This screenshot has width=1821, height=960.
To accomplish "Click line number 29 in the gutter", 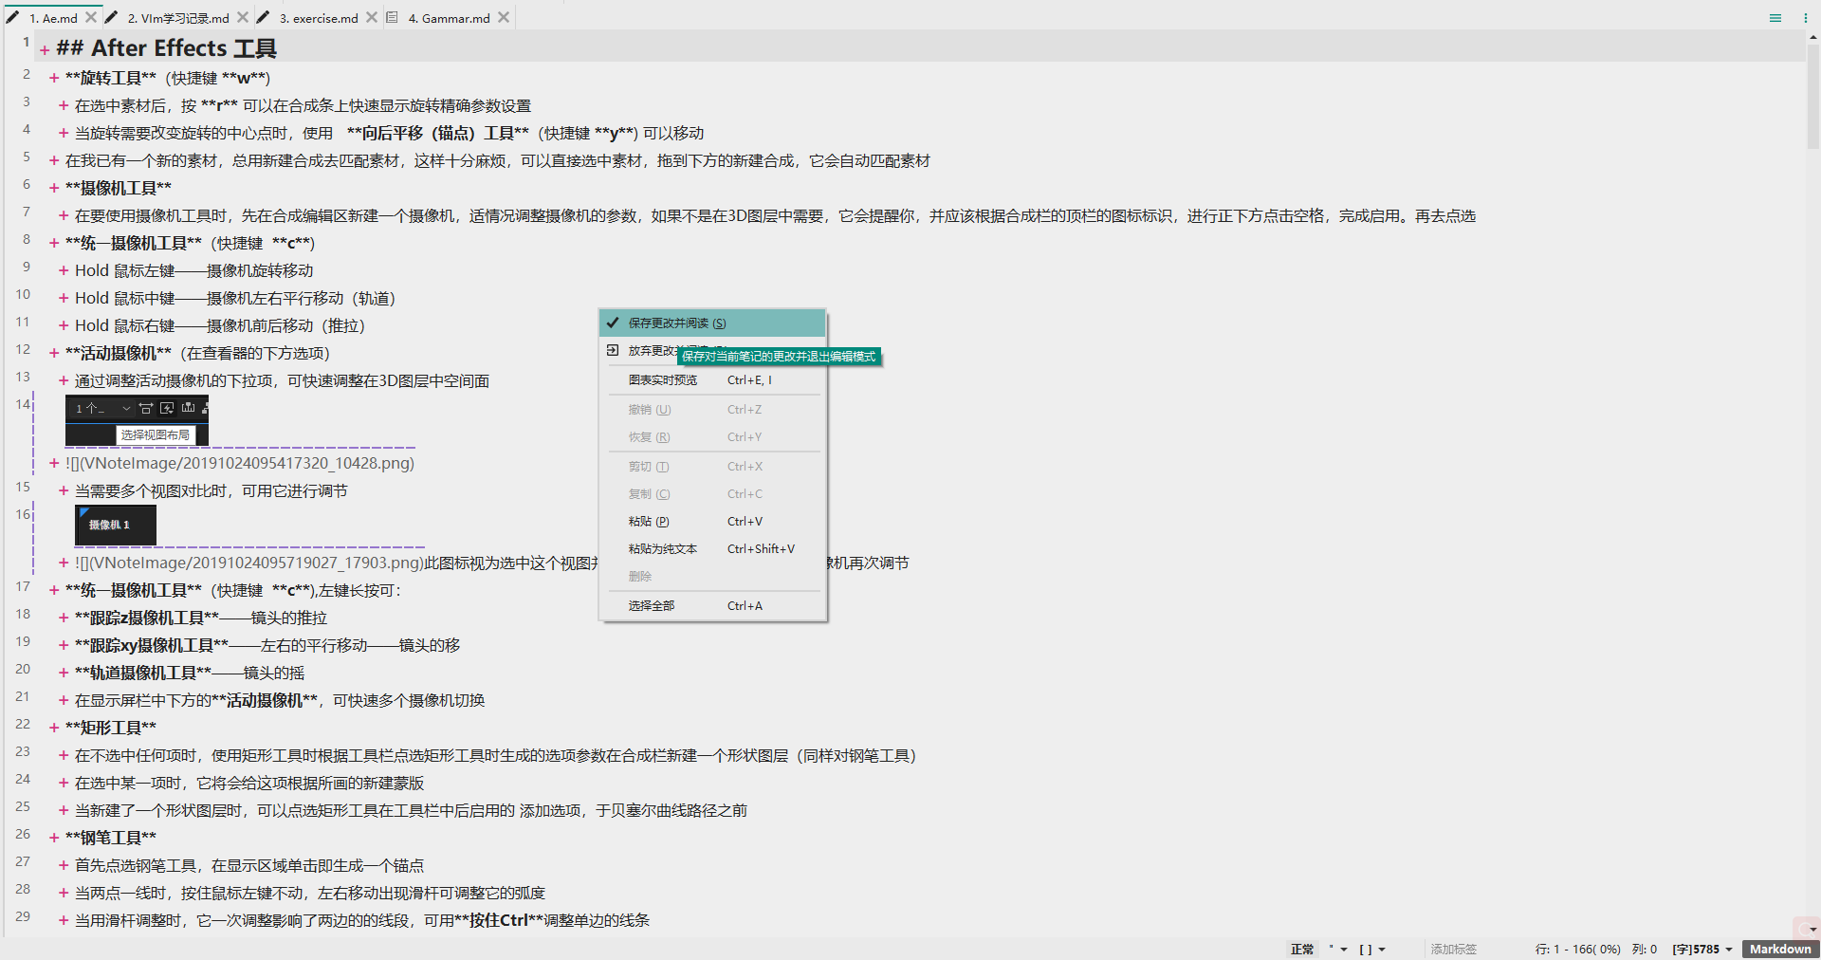I will pyautogui.click(x=23, y=916).
